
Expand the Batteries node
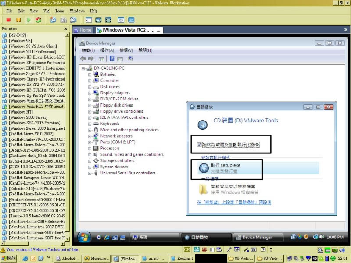point(90,75)
